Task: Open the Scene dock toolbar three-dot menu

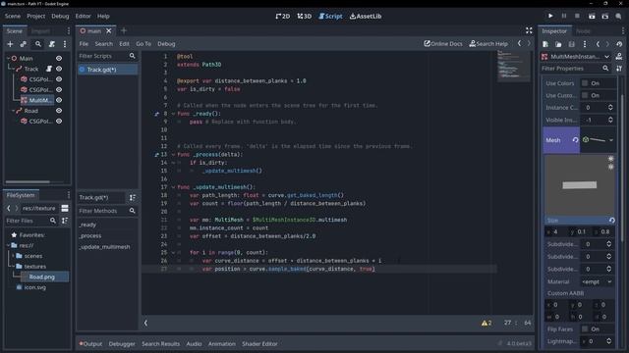Action: pos(65,44)
